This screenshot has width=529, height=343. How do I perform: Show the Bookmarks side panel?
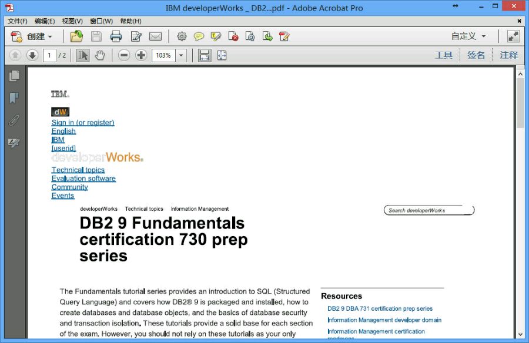(x=14, y=98)
